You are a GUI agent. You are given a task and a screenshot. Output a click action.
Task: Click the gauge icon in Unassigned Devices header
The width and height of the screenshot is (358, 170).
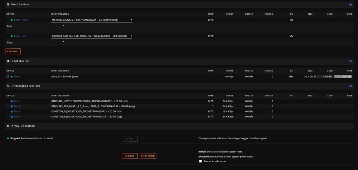tap(350, 86)
